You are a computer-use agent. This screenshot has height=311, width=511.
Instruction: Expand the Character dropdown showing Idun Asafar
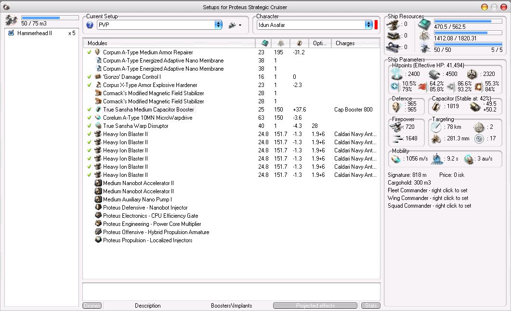pyautogui.click(x=368, y=25)
